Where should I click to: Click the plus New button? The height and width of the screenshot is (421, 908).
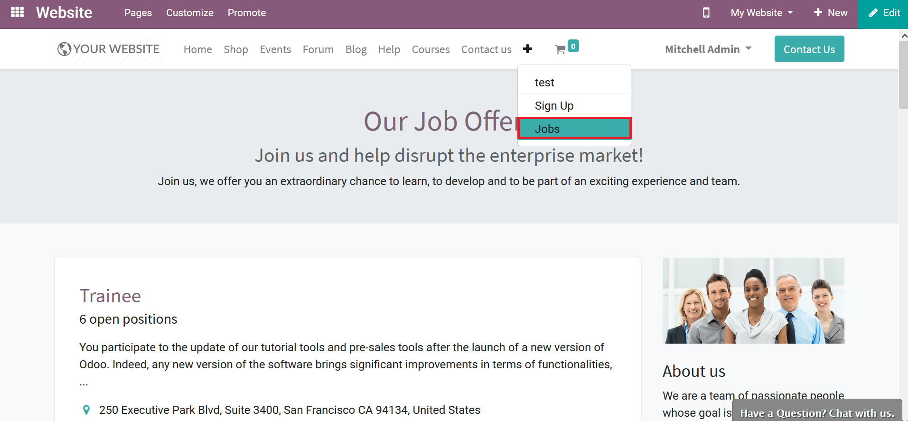831,13
